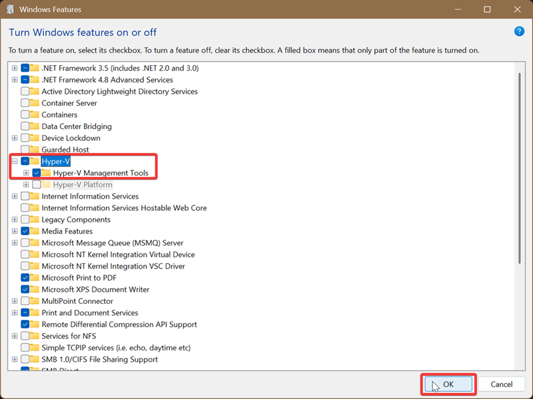Click folder icon beside Microsoft Print to PDF
533x399 pixels.
pyautogui.click(x=35, y=277)
